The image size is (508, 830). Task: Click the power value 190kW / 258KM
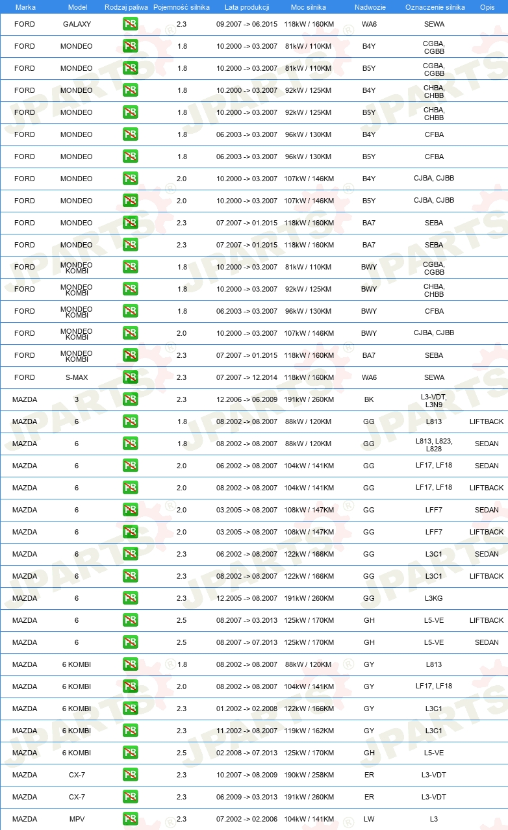click(x=309, y=775)
